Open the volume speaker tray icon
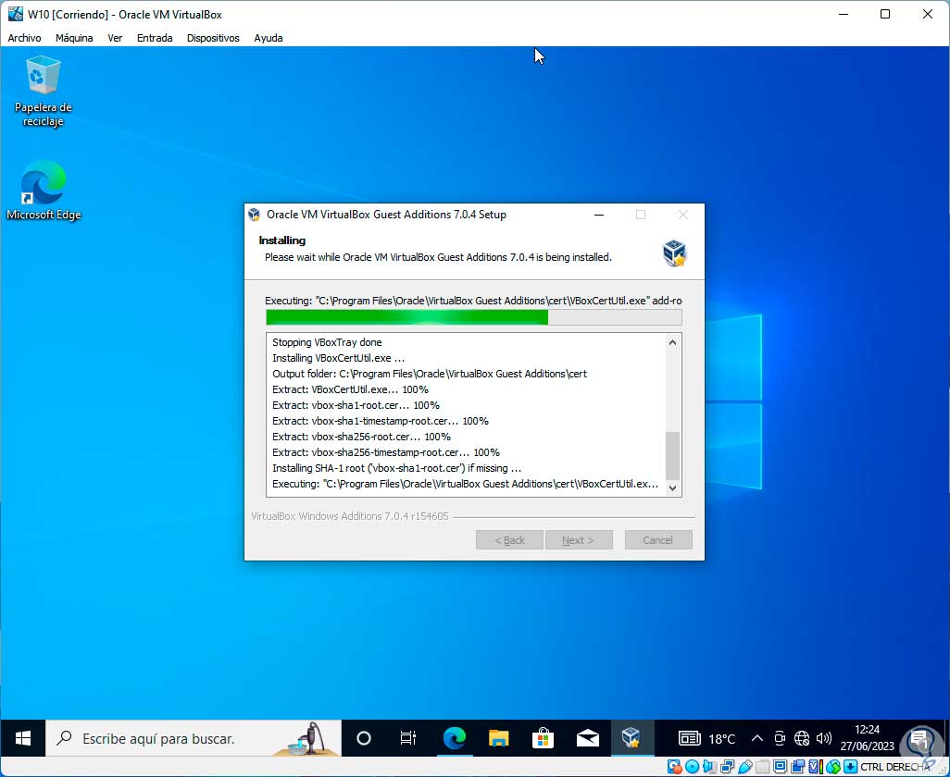Image resolution: width=950 pixels, height=777 pixels. (823, 738)
